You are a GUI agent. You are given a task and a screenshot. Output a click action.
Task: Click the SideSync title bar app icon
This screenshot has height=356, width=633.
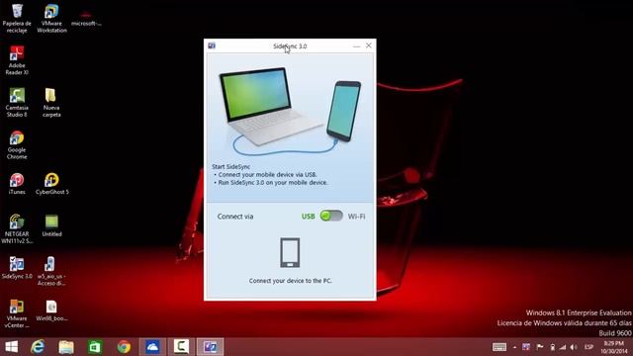point(212,45)
